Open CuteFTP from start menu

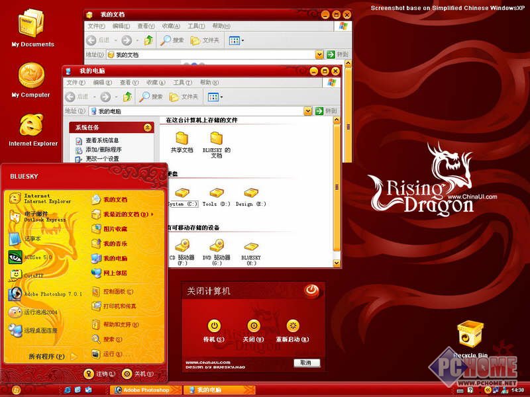click(26, 275)
